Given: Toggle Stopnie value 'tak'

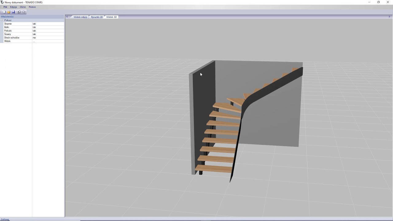Looking at the screenshot, I should pos(48,24).
